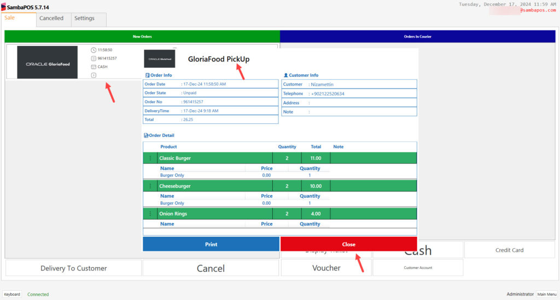The image size is (560, 300).
Task: Click the Classic Burger total 11.00
Action: pyautogui.click(x=316, y=158)
